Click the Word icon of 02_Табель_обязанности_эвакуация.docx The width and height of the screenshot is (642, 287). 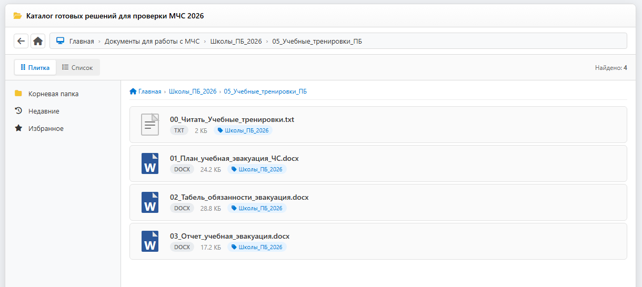[150, 202]
